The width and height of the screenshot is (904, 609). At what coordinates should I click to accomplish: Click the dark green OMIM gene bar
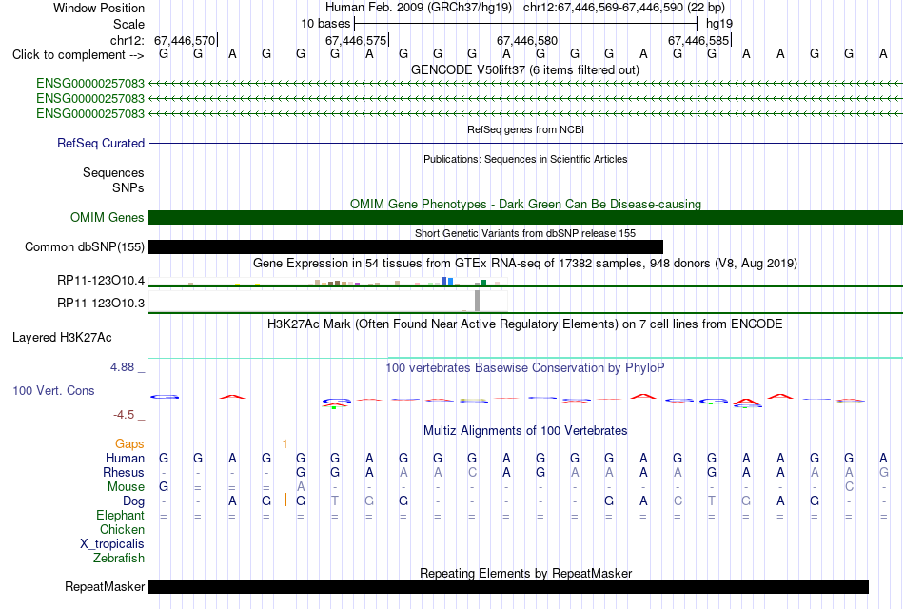(525, 217)
